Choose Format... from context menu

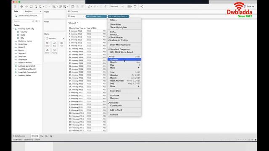pos(115,34)
